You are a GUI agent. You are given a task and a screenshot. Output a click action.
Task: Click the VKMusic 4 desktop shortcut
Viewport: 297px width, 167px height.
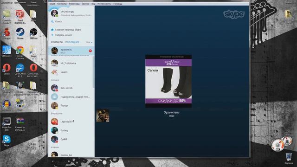pyautogui.click(x=6, y=51)
